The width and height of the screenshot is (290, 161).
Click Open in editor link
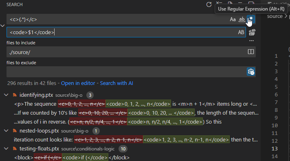78,83
